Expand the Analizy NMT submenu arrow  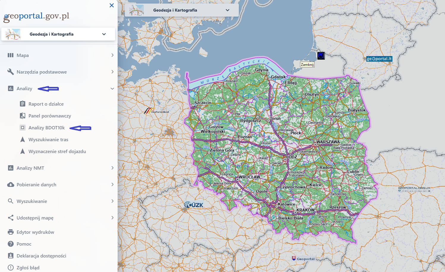(x=112, y=168)
